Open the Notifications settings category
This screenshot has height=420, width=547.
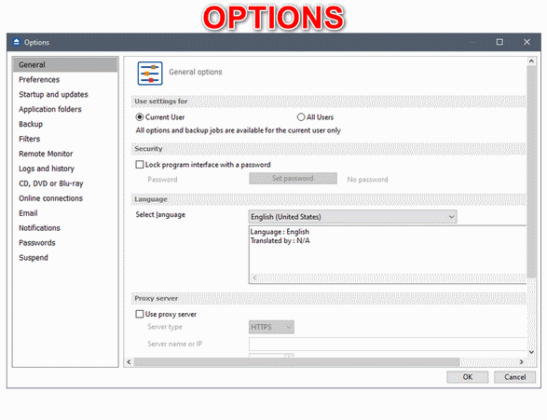coord(65,228)
